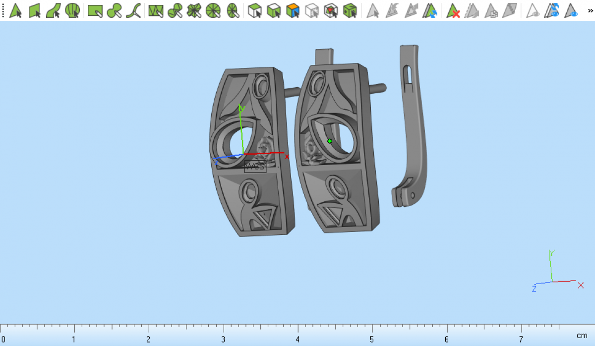
Task: Click the cube with red triangle icon
Action: point(331,10)
